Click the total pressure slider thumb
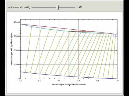 tap(58, 7)
